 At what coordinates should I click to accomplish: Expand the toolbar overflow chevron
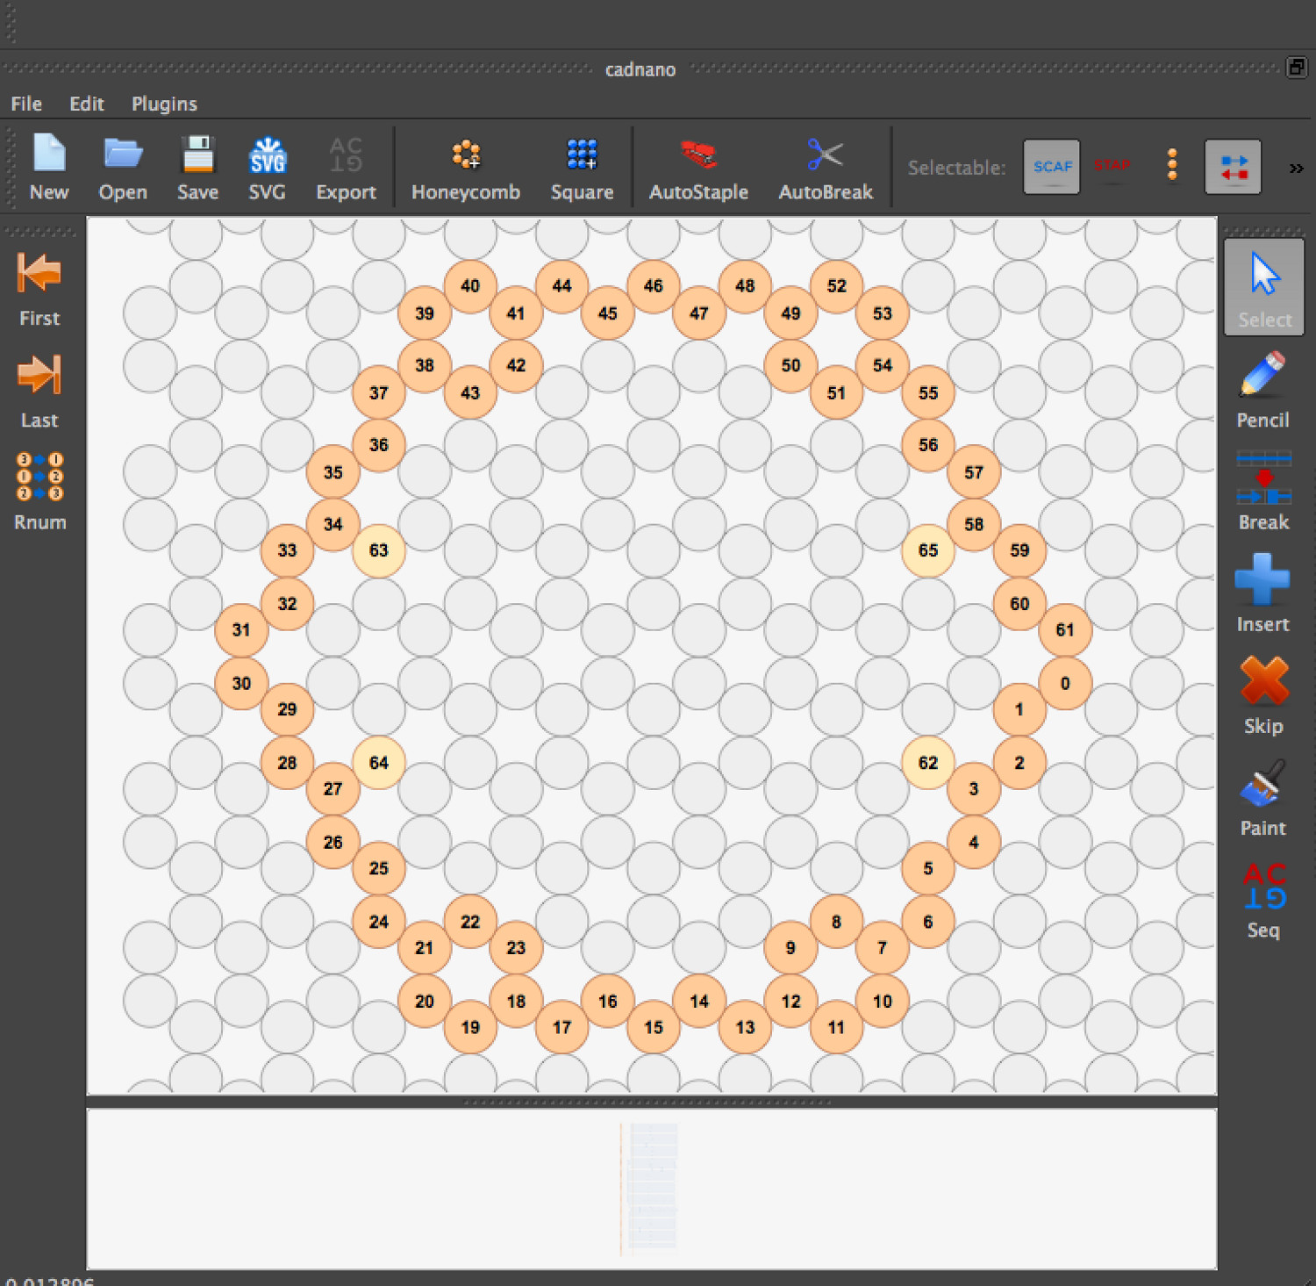pyautogui.click(x=1296, y=169)
